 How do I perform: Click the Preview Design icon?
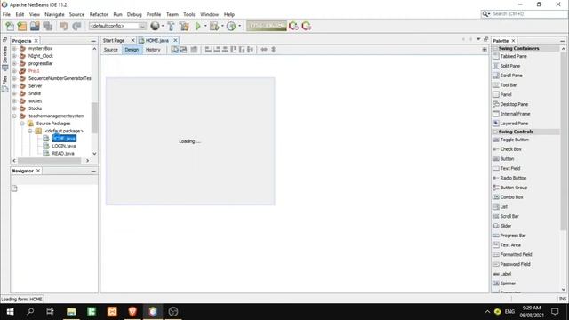point(194,50)
